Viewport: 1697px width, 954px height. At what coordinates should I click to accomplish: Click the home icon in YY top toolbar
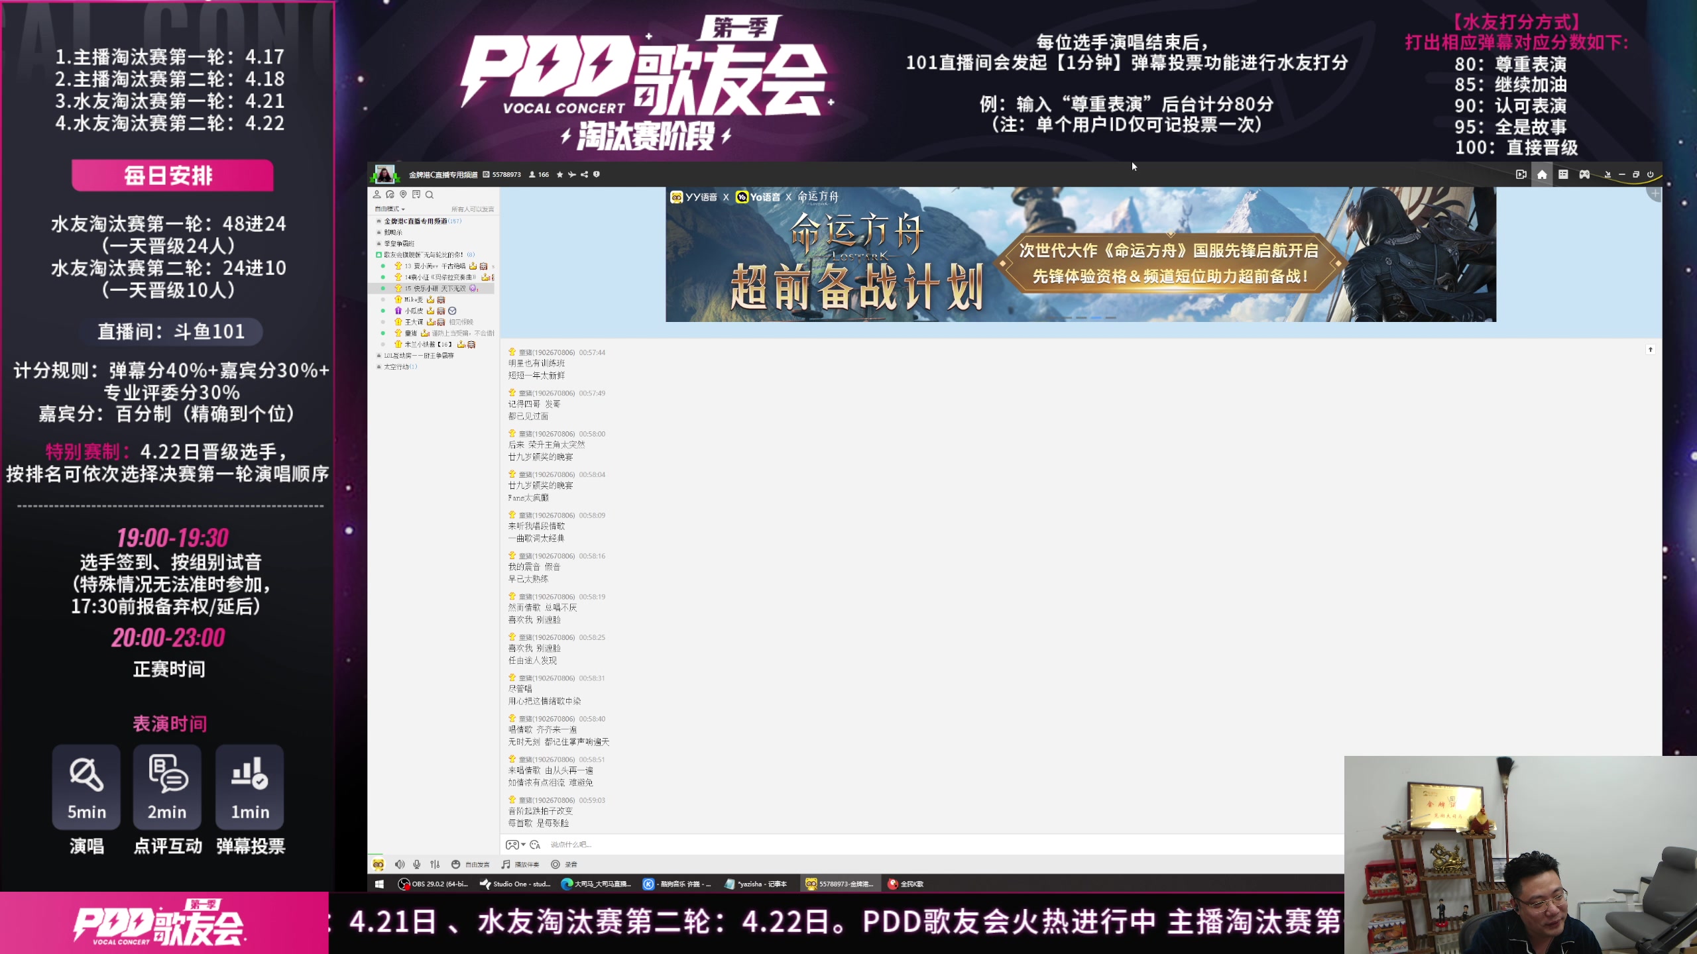pos(1542,174)
